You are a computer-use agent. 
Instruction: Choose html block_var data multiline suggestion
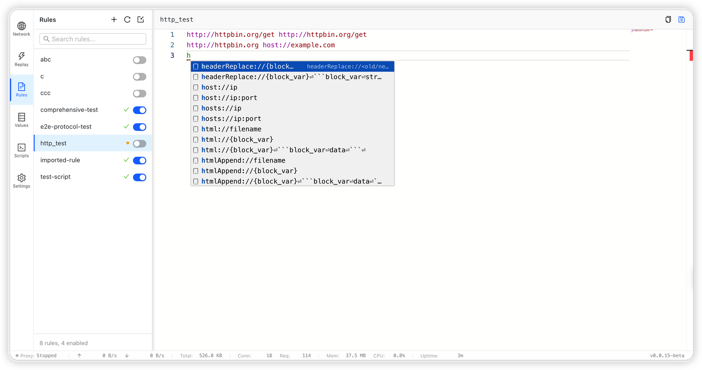click(x=293, y=150)
